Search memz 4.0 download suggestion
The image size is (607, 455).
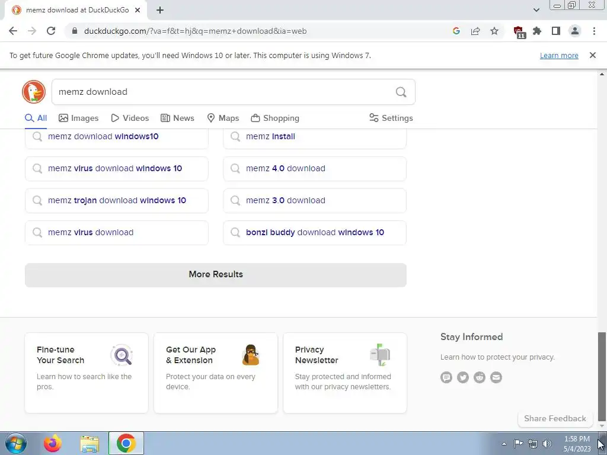[x=315, y=169]
